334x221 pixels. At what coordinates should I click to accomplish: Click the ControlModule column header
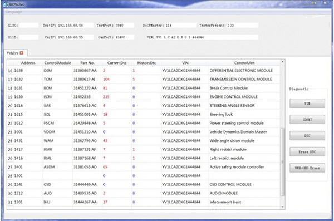pyautogui.click(x=57, y=63)
